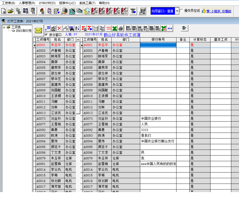This screenshot has height=198, width=239.
Task: Click the exit door icon
Action: point(184,28)
